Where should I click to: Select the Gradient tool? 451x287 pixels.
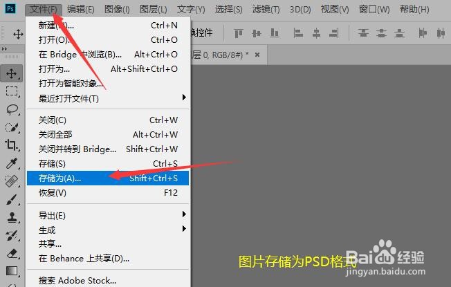(12, 271)
